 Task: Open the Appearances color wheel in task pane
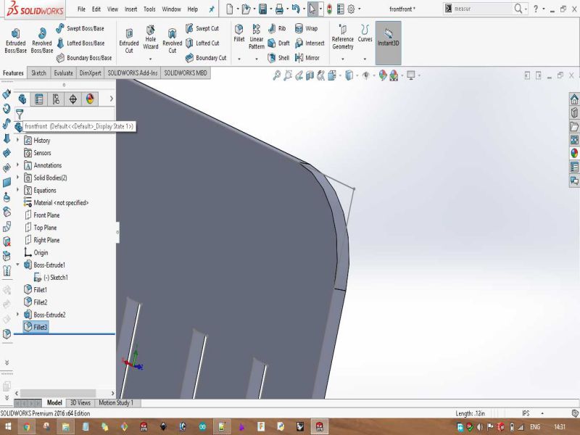[574, 153]
